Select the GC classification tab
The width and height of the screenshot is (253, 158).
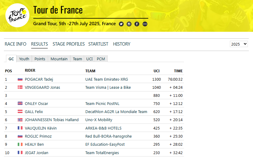(11, 59)
